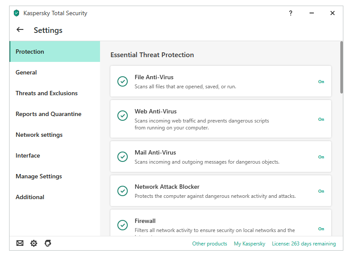Image resolution: width=352 pixels, height=258 pixels.
Task: Toggle Firewall On switch
Action: tap(321, 229)
